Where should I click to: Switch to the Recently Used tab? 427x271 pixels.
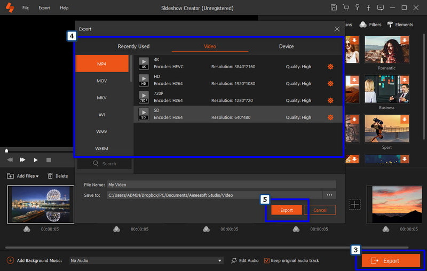(x=133, y=46)
